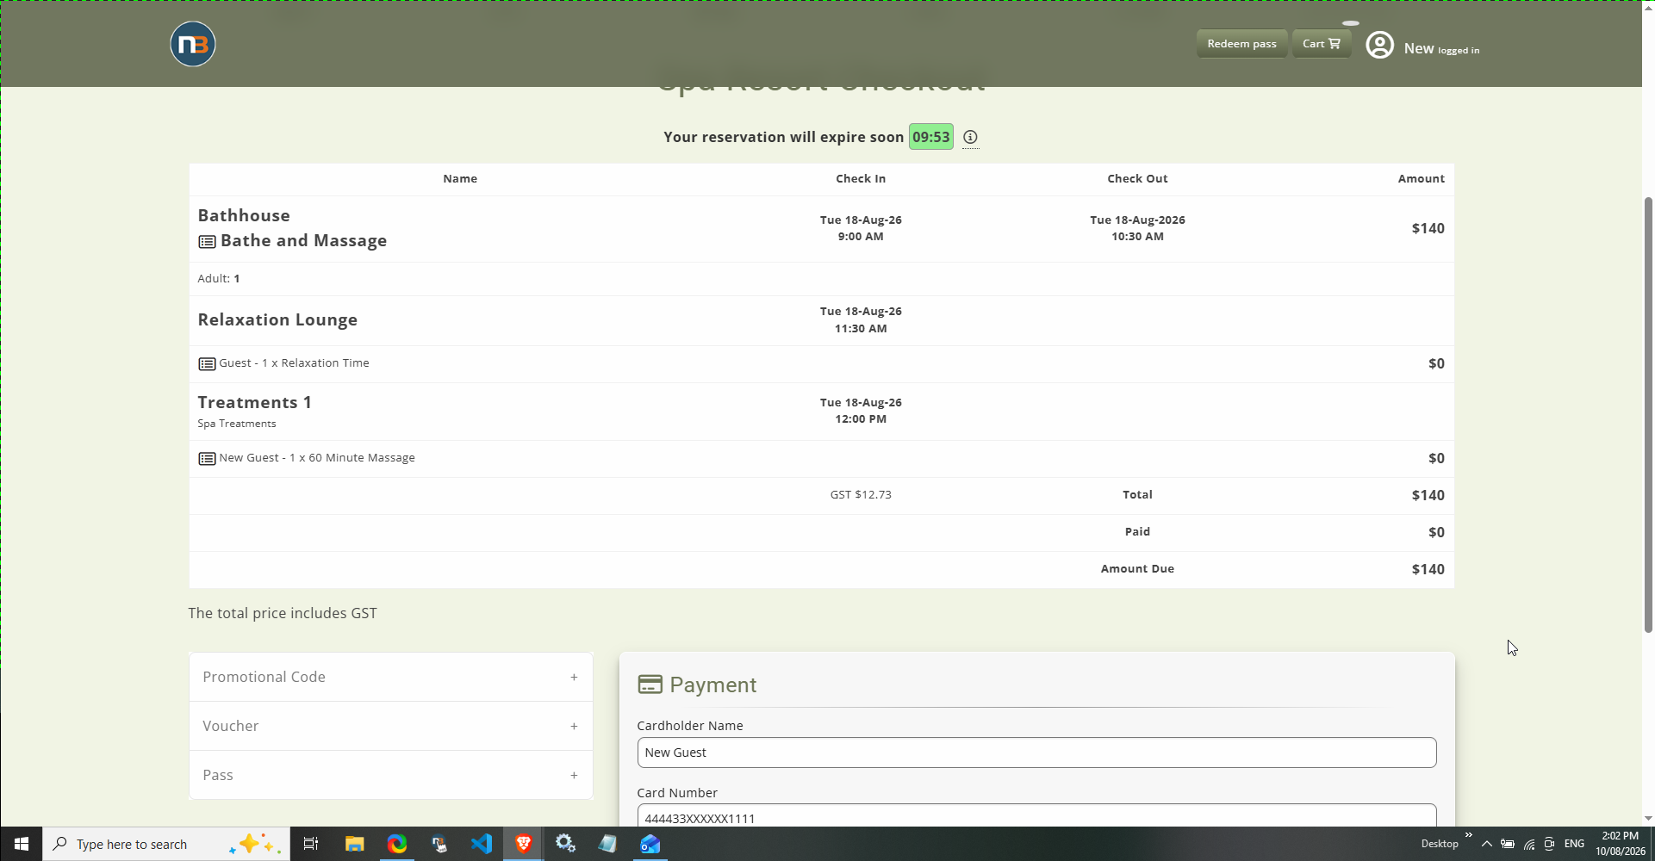This screenshot has width=1655, height=861.
Task: Open the settings gear app in the taskbar
Action: tap(565, 844)
